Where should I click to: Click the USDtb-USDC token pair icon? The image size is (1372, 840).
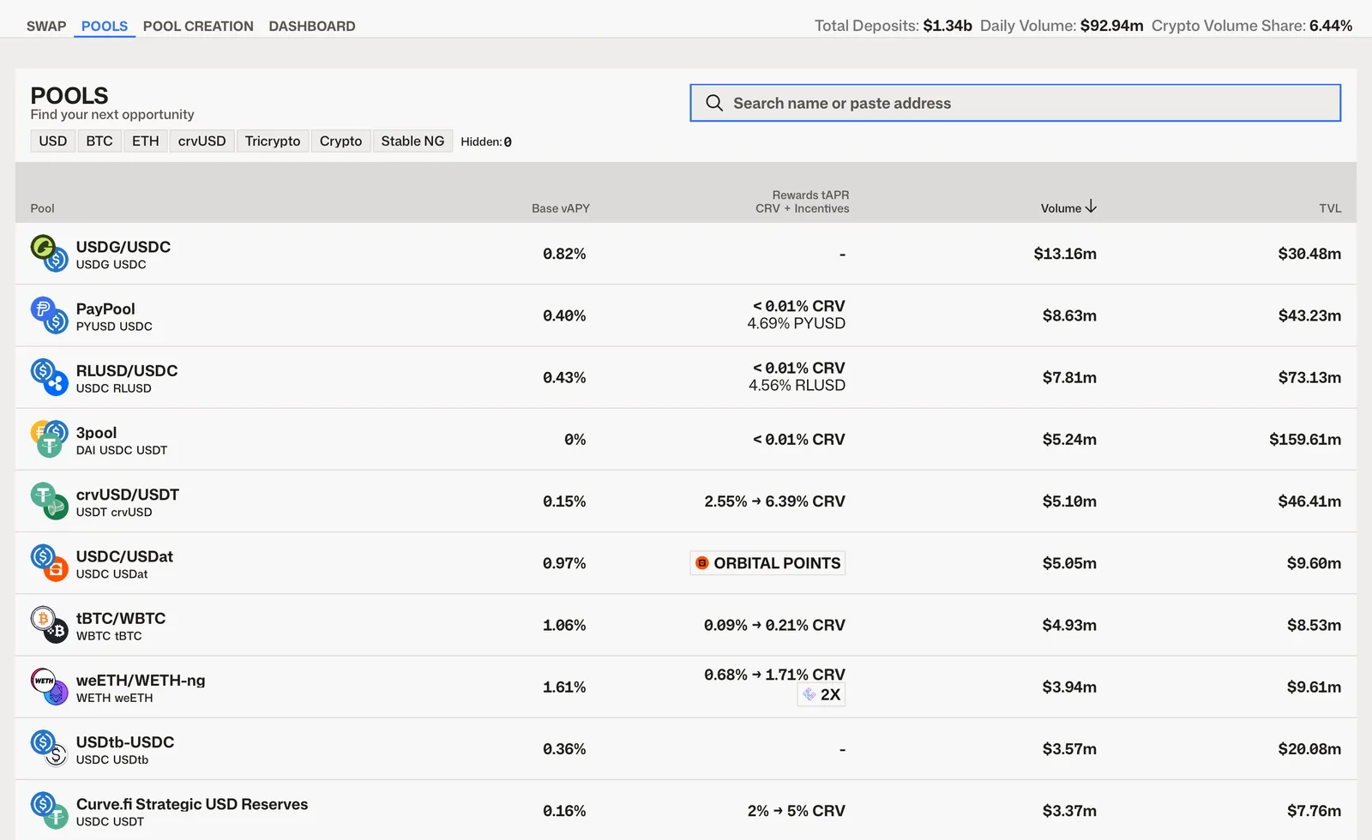pyautogui.click(x=49, y=748)
